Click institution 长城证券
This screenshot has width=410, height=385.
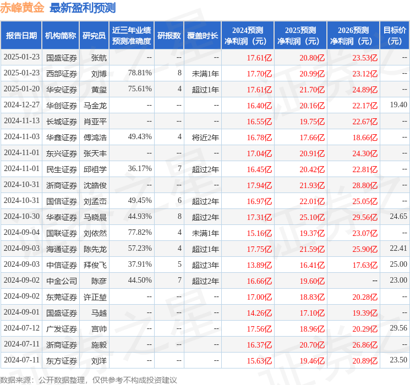pos(62,122)
